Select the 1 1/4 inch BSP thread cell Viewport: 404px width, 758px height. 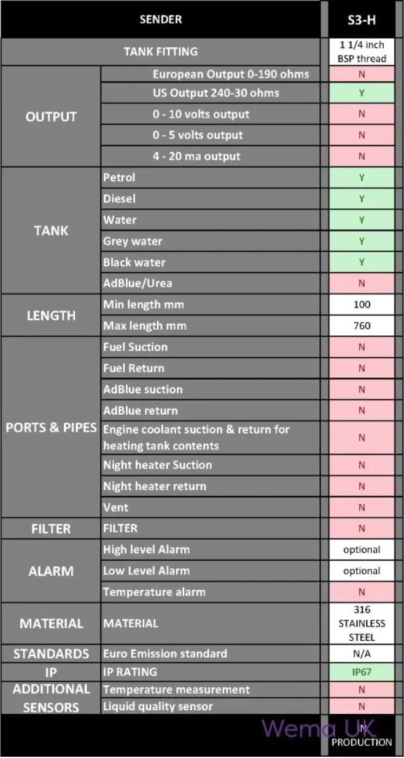pos(362,52)
